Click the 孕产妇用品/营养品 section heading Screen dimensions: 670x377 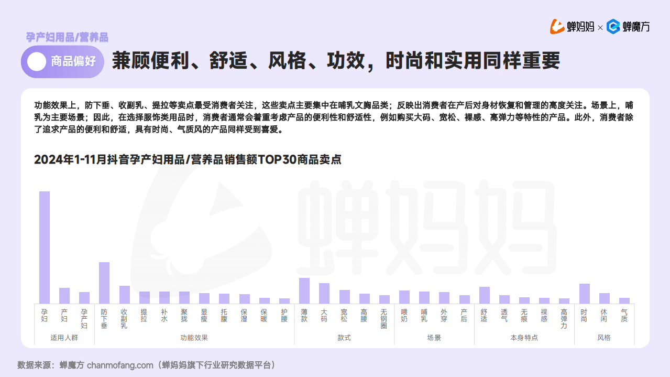[67, 37]
